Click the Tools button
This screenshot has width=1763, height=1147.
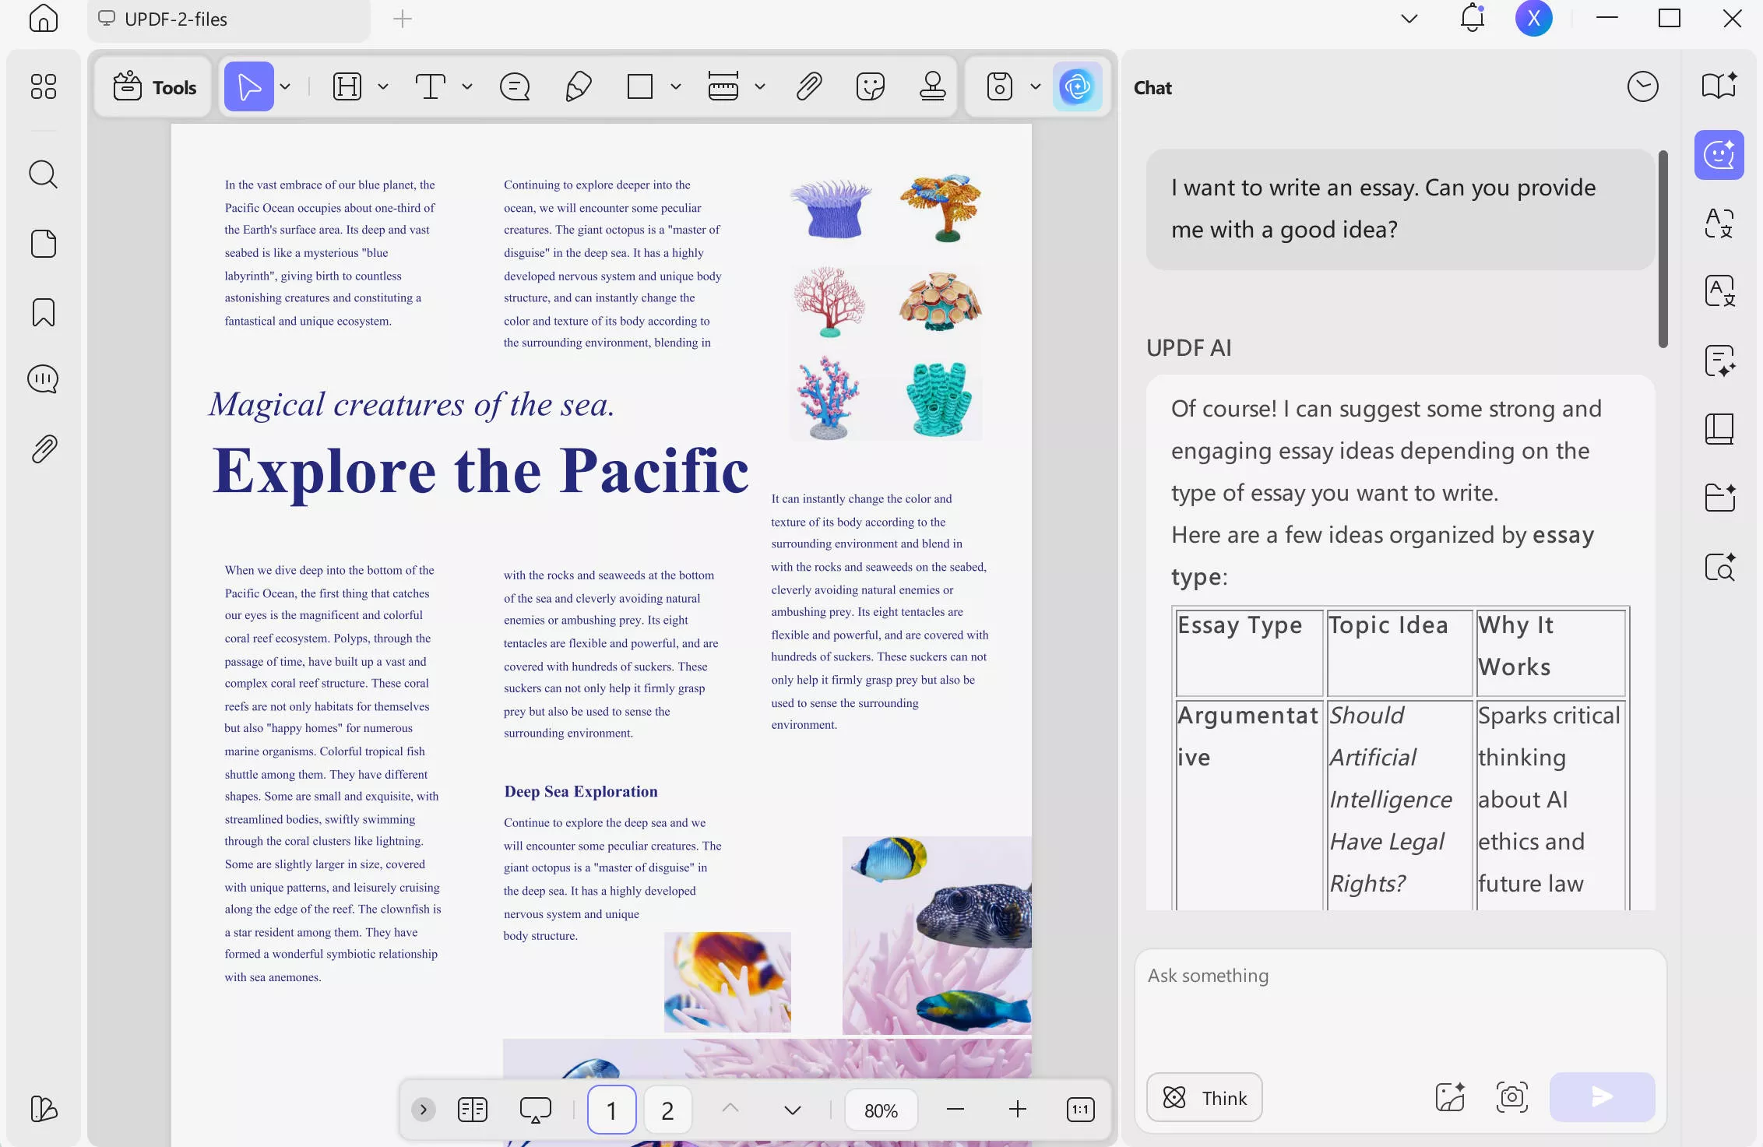[154, 86]
